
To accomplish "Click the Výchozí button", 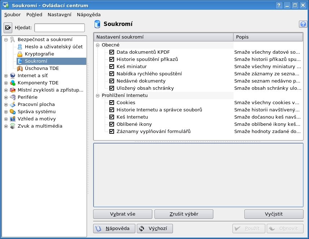I will click(x=155, y=229).
